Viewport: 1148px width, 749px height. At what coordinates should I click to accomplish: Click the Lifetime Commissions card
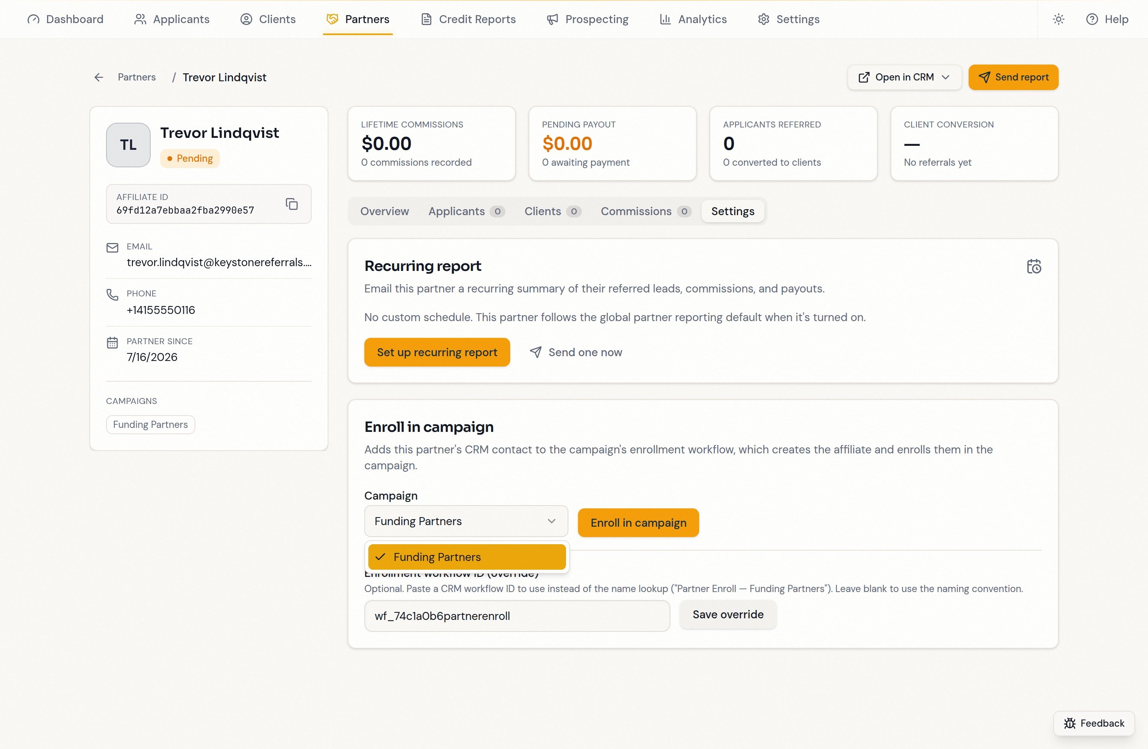pos(431,144)
